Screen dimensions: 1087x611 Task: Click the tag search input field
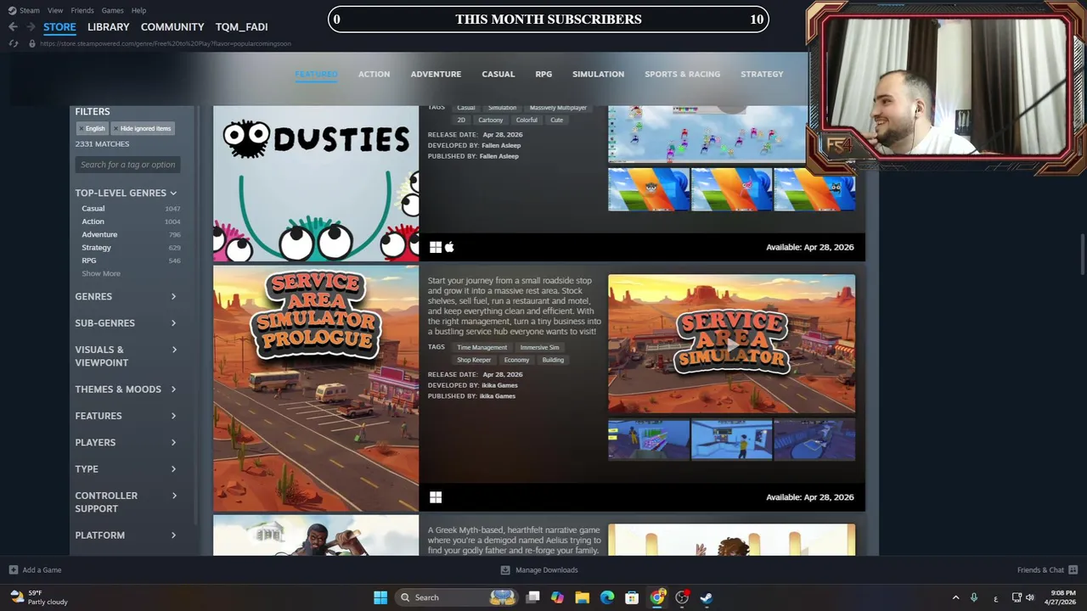click(127, 165)
